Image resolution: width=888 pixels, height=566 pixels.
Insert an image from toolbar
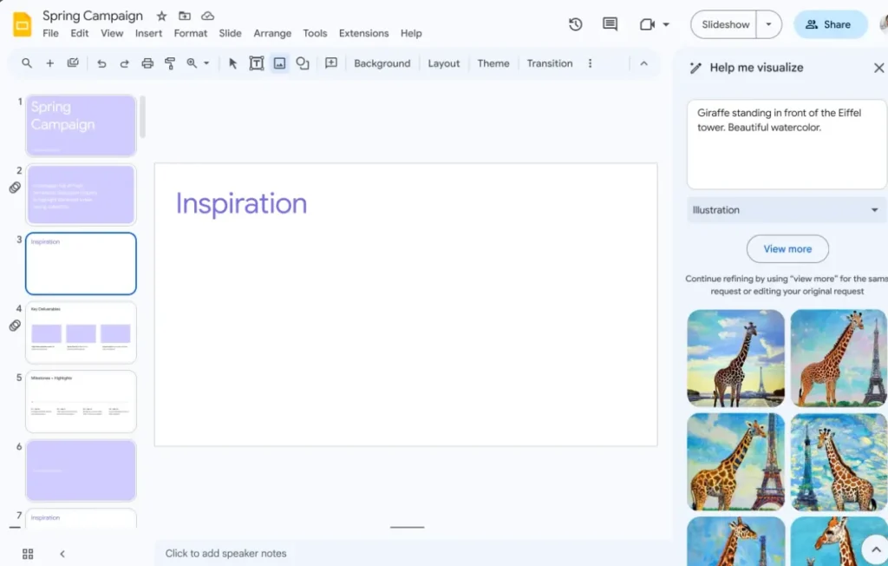click(279, 63)
